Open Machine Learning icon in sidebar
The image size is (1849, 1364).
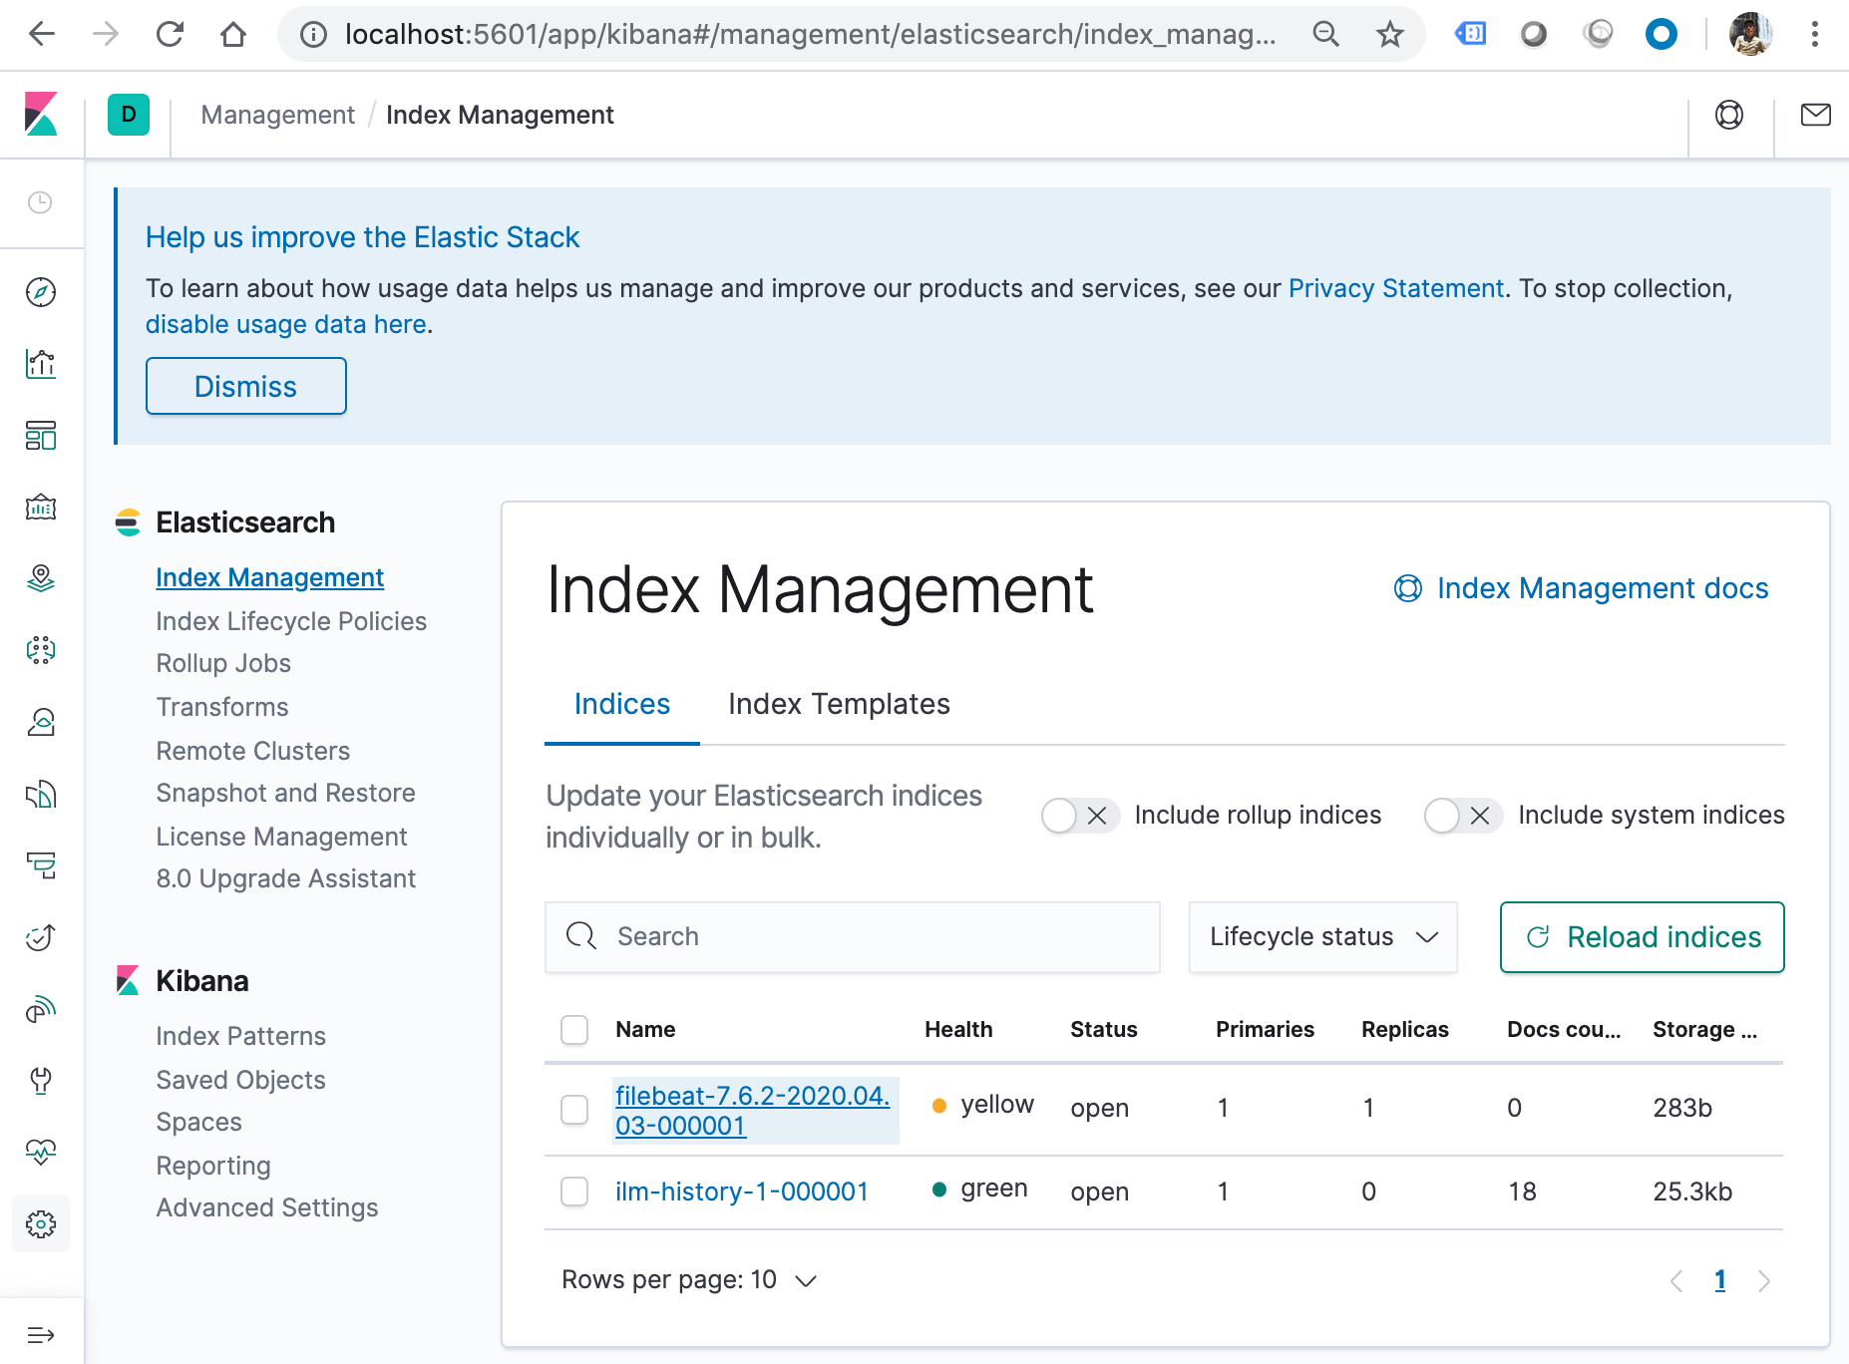coord(41,650)
